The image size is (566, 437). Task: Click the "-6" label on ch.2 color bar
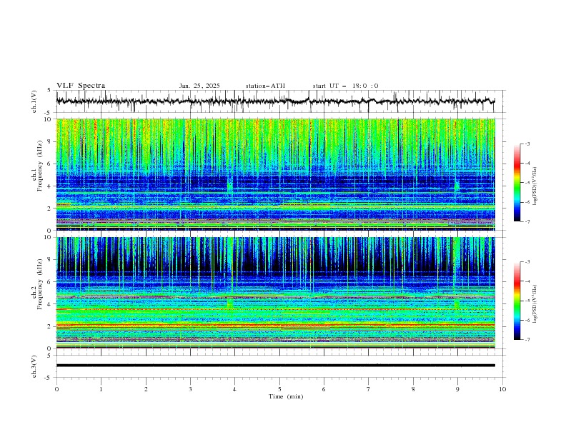coord(527,320)
